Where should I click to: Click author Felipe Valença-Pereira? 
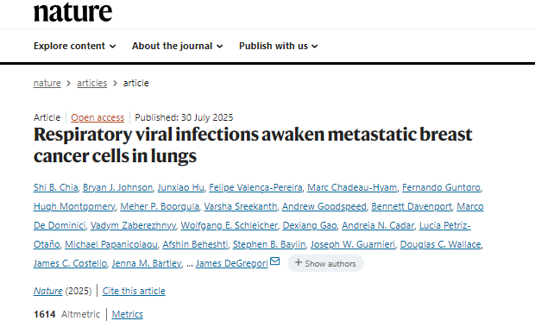click(x=255, y=187)
